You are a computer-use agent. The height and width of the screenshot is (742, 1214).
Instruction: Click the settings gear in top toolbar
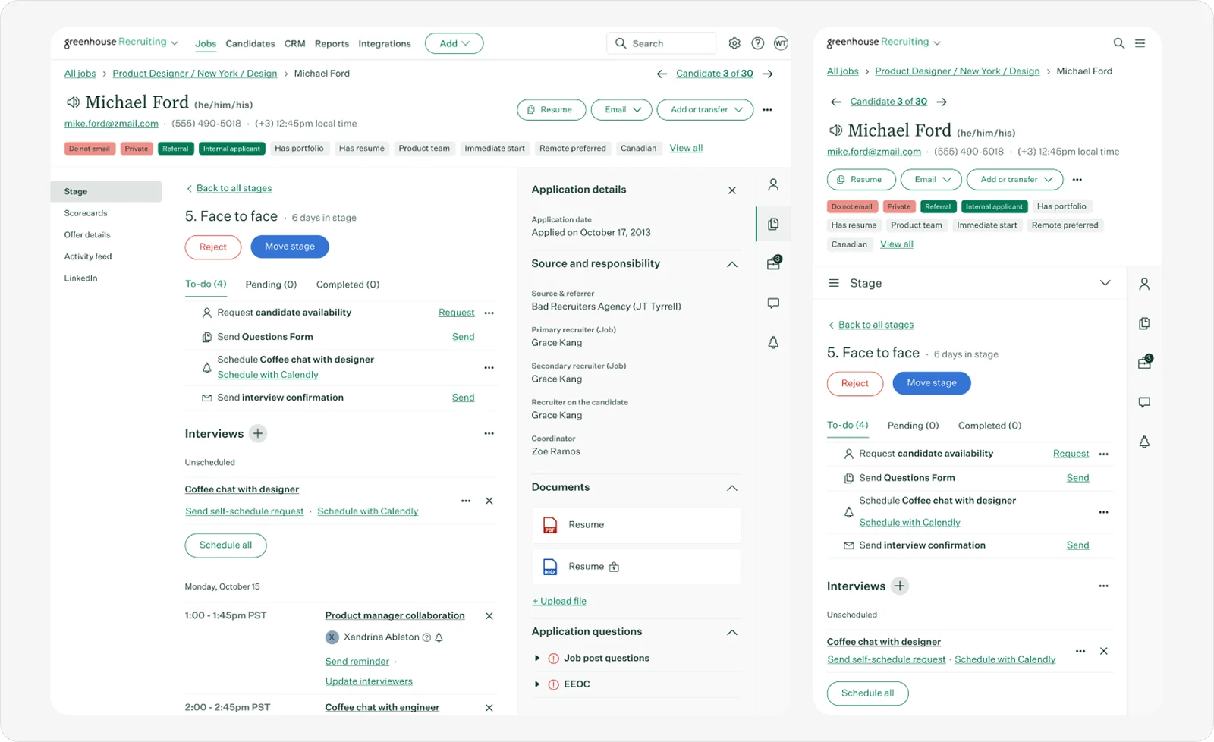click(734, 43)
